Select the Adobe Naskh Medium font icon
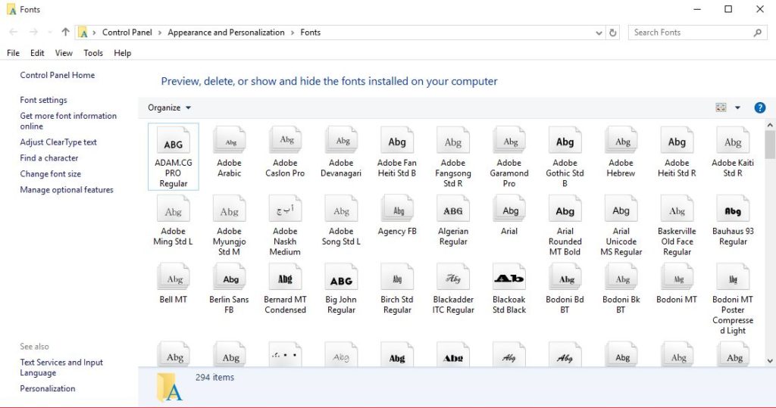Screen dimensions: 776x408 point(285,210)
